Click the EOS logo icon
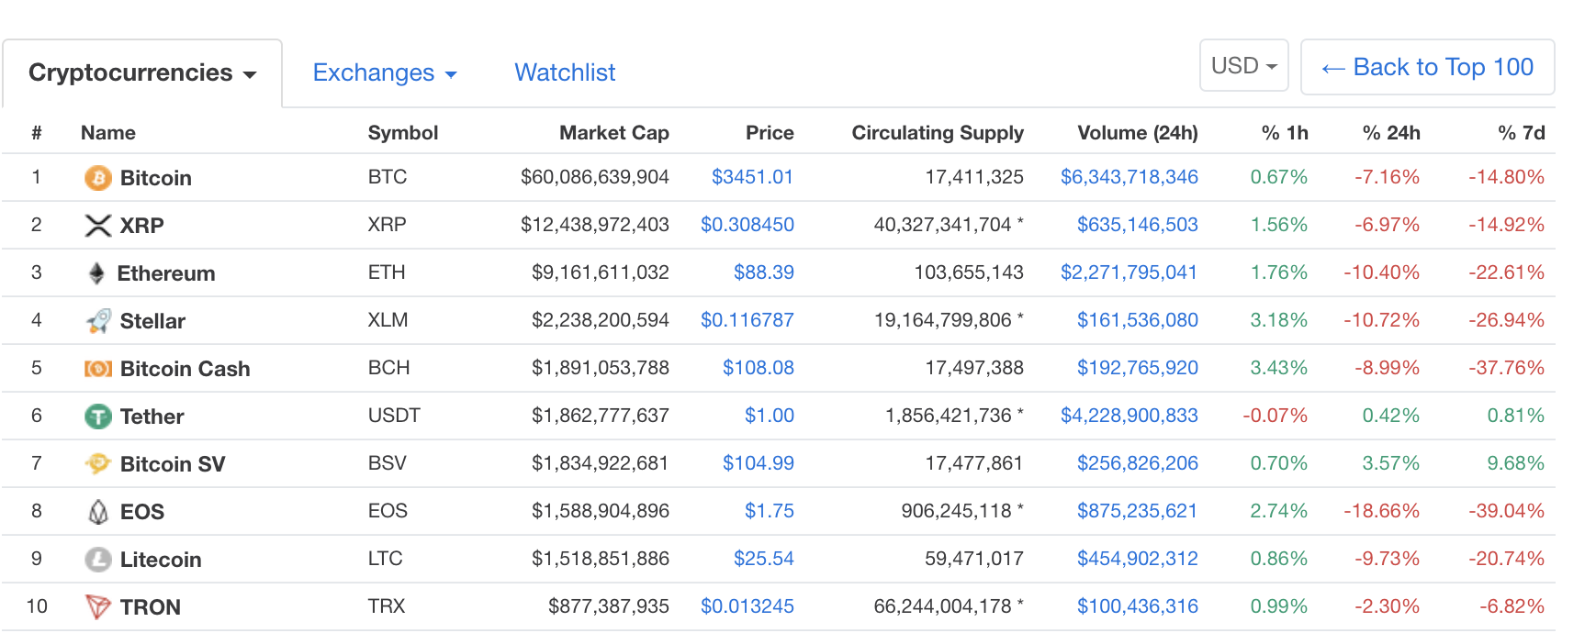 pyautogui.click(x=97, y=512)
